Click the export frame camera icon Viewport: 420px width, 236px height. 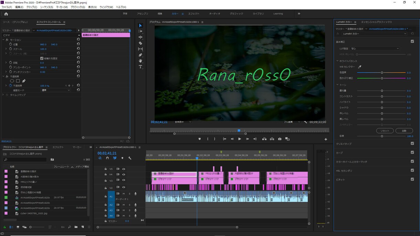click(280, 139)
